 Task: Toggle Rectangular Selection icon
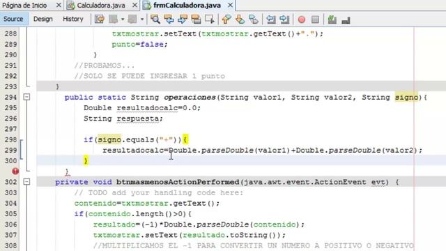pos(210,20)
